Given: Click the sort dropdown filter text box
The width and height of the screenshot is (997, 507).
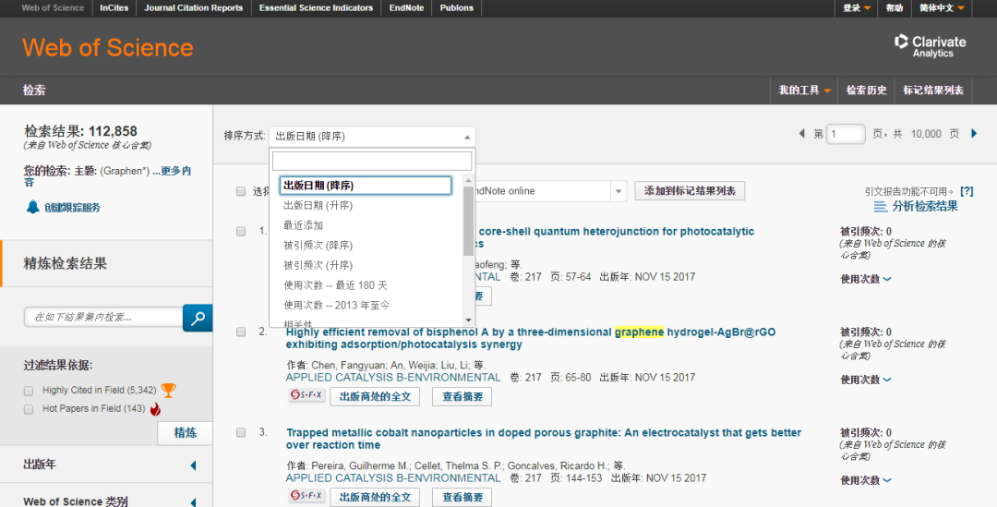Looking at the screenshot, I should [x=372, y=161].
